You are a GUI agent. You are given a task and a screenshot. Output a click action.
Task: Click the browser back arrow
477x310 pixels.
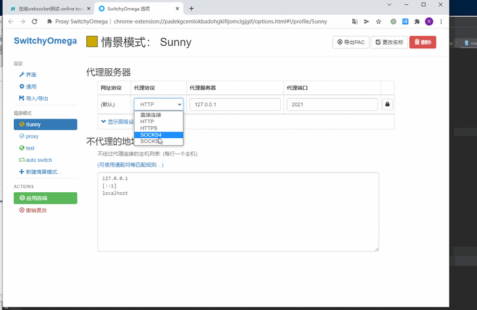pos(11,22)
